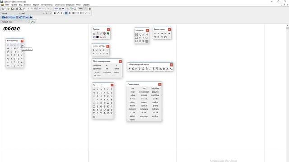This screenshot has width=289, height=162.
Task: Open the Справка menu
Action: coord(86,5)
